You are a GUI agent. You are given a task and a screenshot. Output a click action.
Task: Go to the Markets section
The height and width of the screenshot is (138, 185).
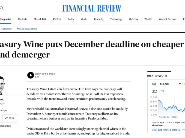click(23, 19)
